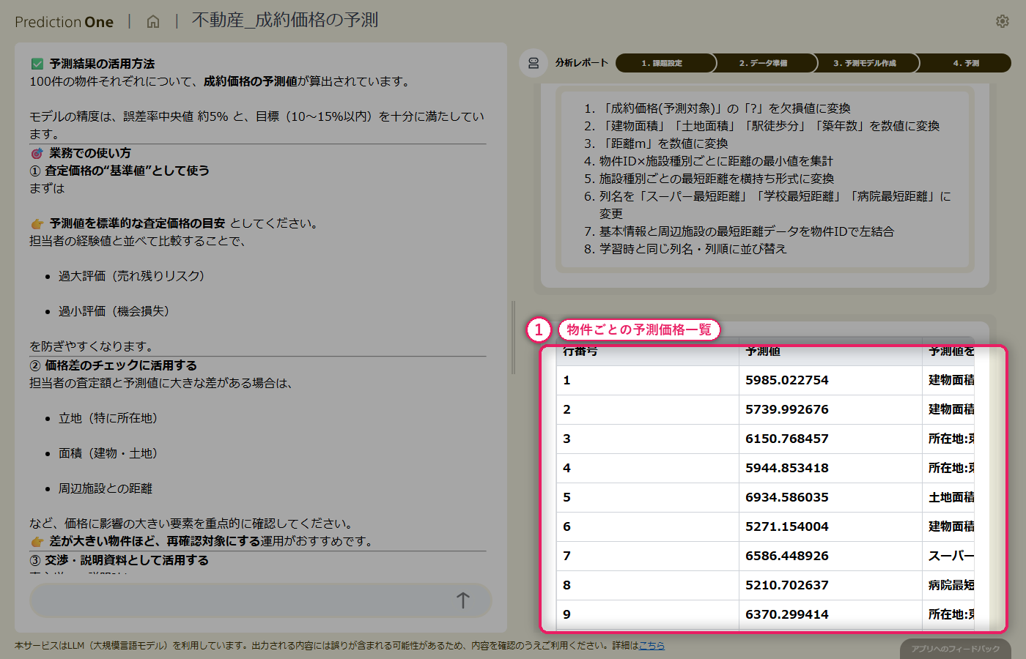The height and width of the screenshot is (659, 1026).
Task: Focus the chat message input field
Action: point(260,600)
